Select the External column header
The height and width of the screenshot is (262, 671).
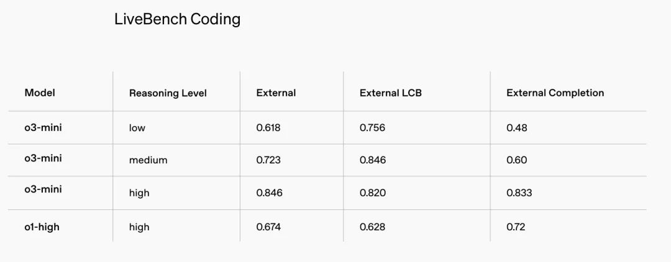tap(276, 93)
